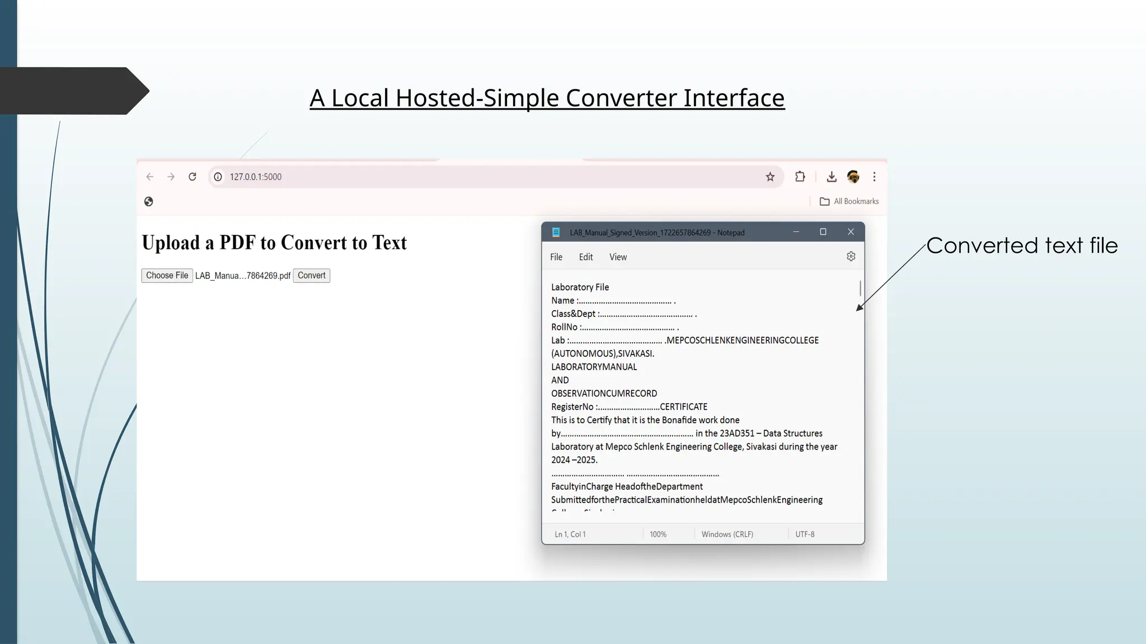Screen dimensions: 1146x644
Task: Open the All Bookmarks folder
Action: pyautogui.click(x=849, y=201)
